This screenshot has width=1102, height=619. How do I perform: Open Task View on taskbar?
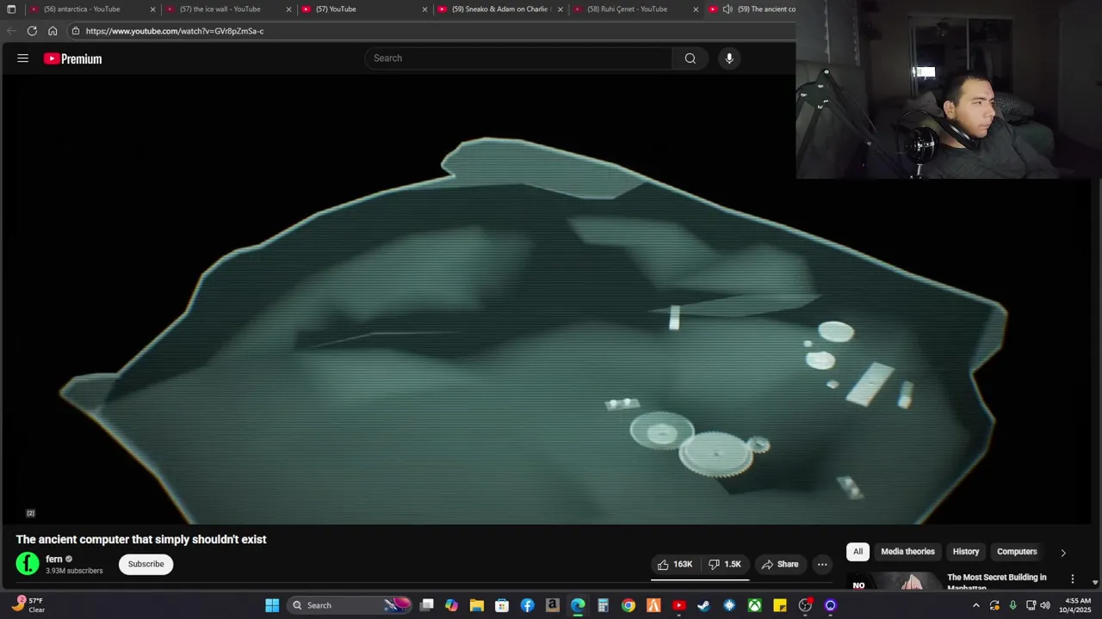pos(426,605)
